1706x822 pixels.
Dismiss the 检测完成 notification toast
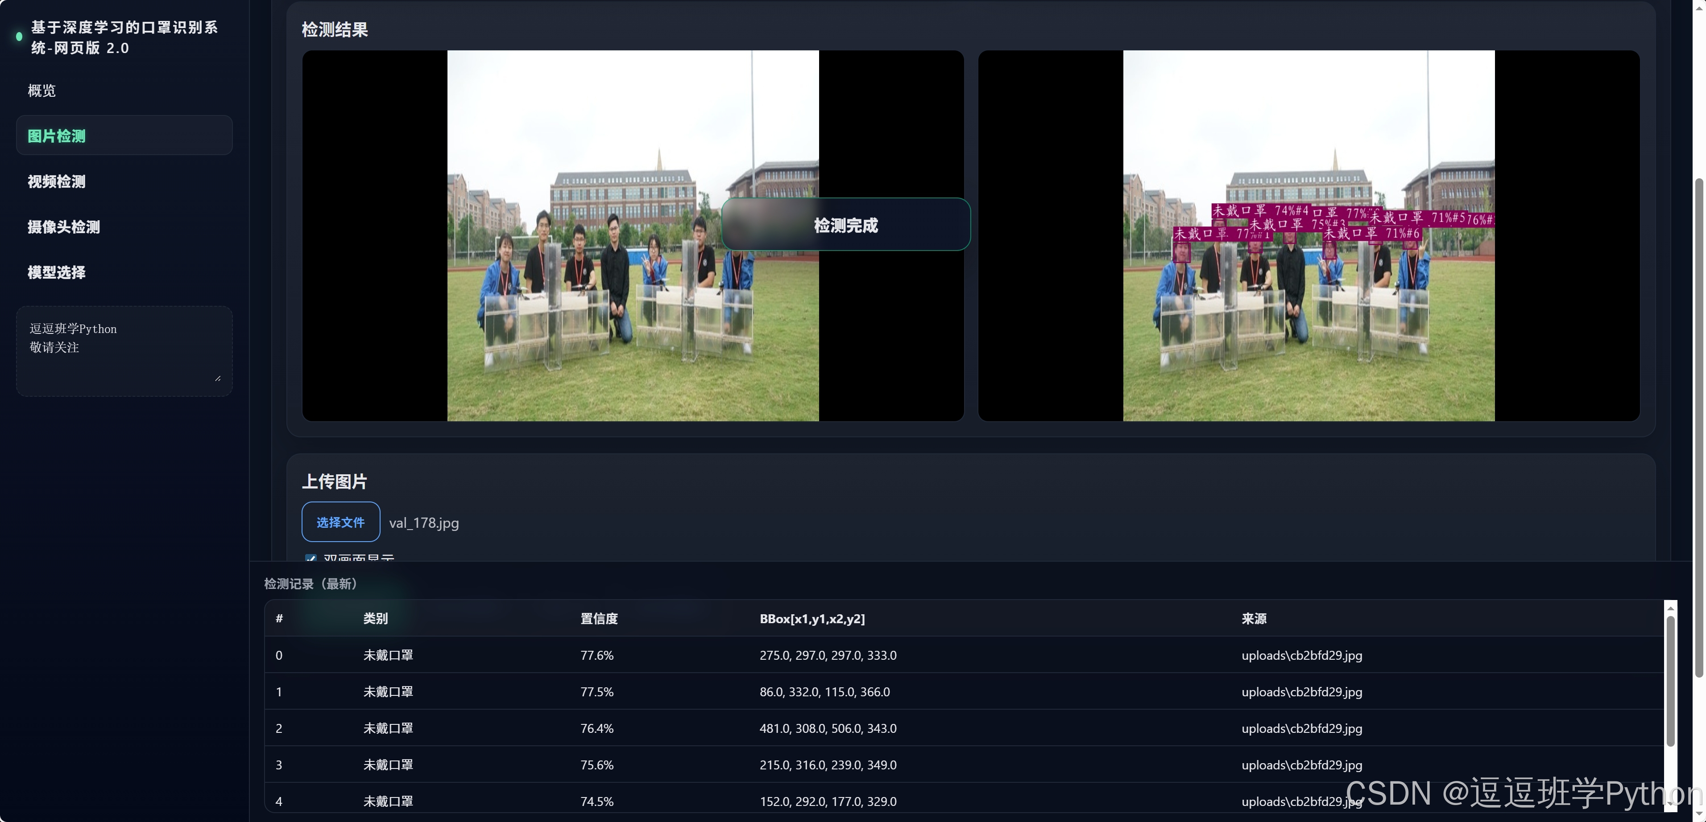[x=846, y=225]
